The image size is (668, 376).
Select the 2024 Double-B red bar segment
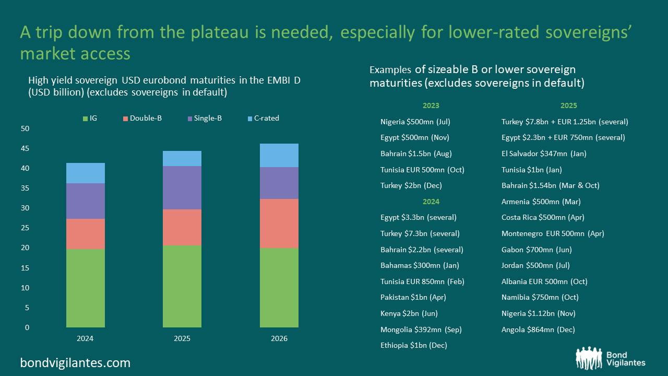pyautogui.click(x=86, y=234)
